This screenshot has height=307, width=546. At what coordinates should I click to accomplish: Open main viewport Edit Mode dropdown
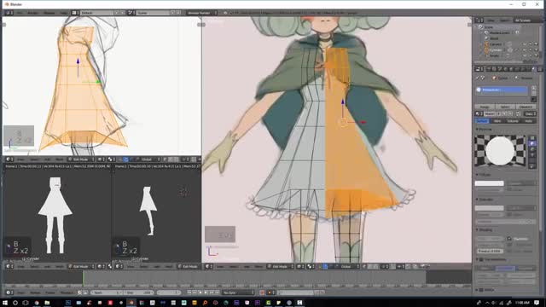pos(281,266)
